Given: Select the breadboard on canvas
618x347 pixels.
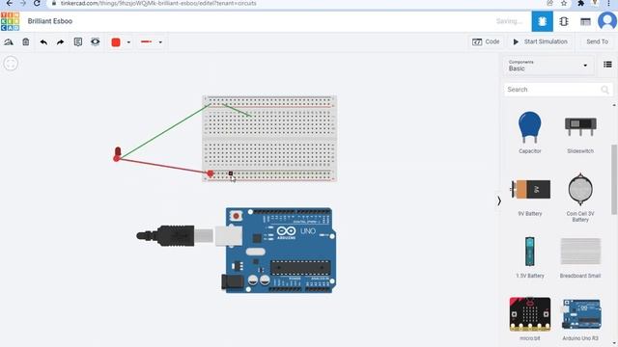Looking at the screenshot, I should (269, 139).
